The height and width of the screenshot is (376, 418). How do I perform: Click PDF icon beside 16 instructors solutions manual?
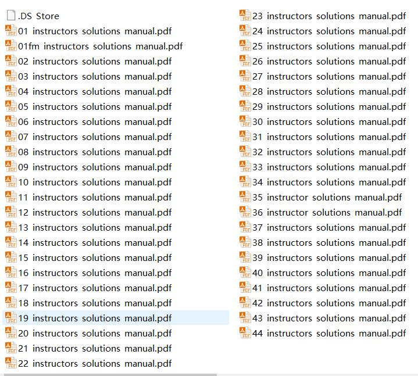tap(11, 272)
